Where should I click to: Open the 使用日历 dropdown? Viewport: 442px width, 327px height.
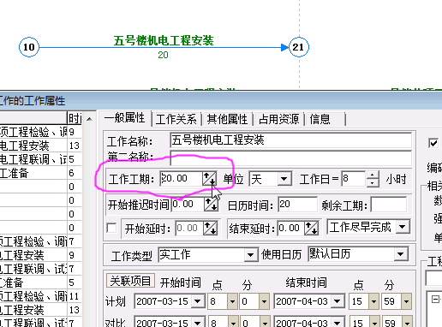pos(400,253)
